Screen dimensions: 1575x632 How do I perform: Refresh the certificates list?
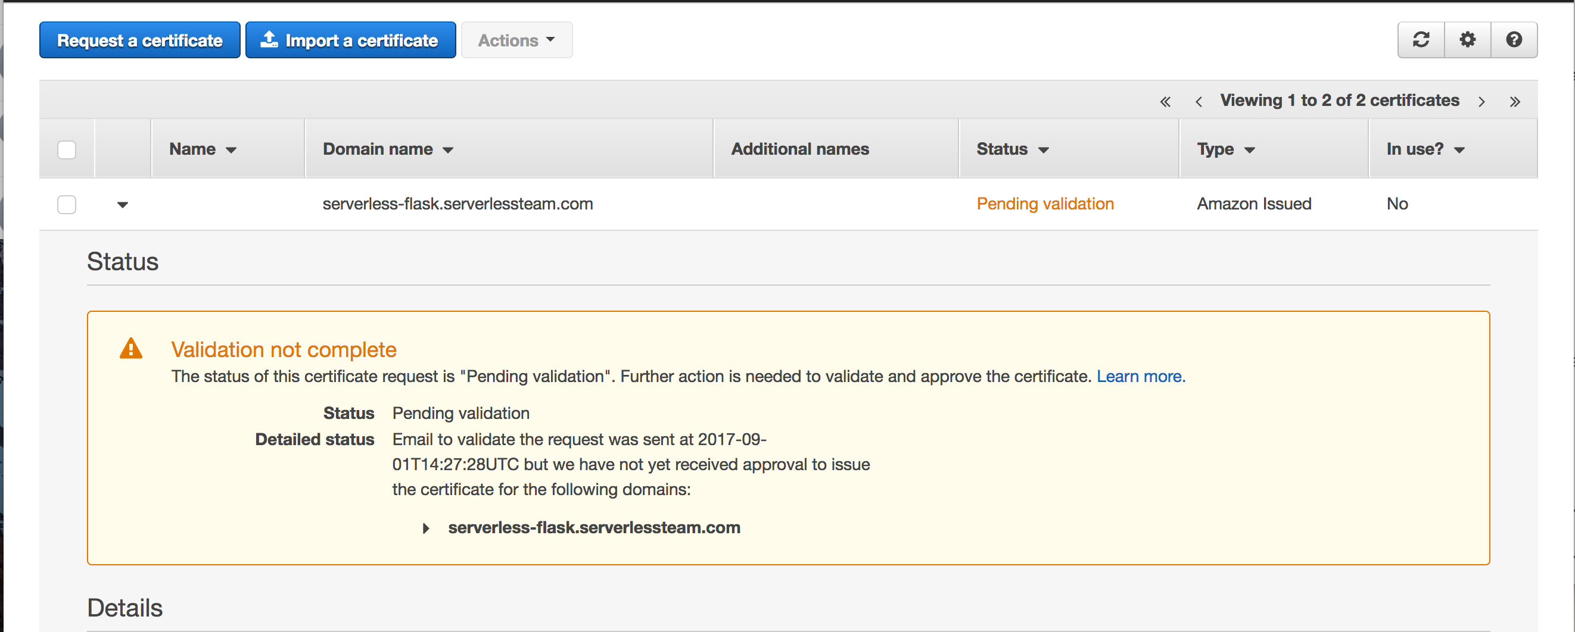(1421, 40)
